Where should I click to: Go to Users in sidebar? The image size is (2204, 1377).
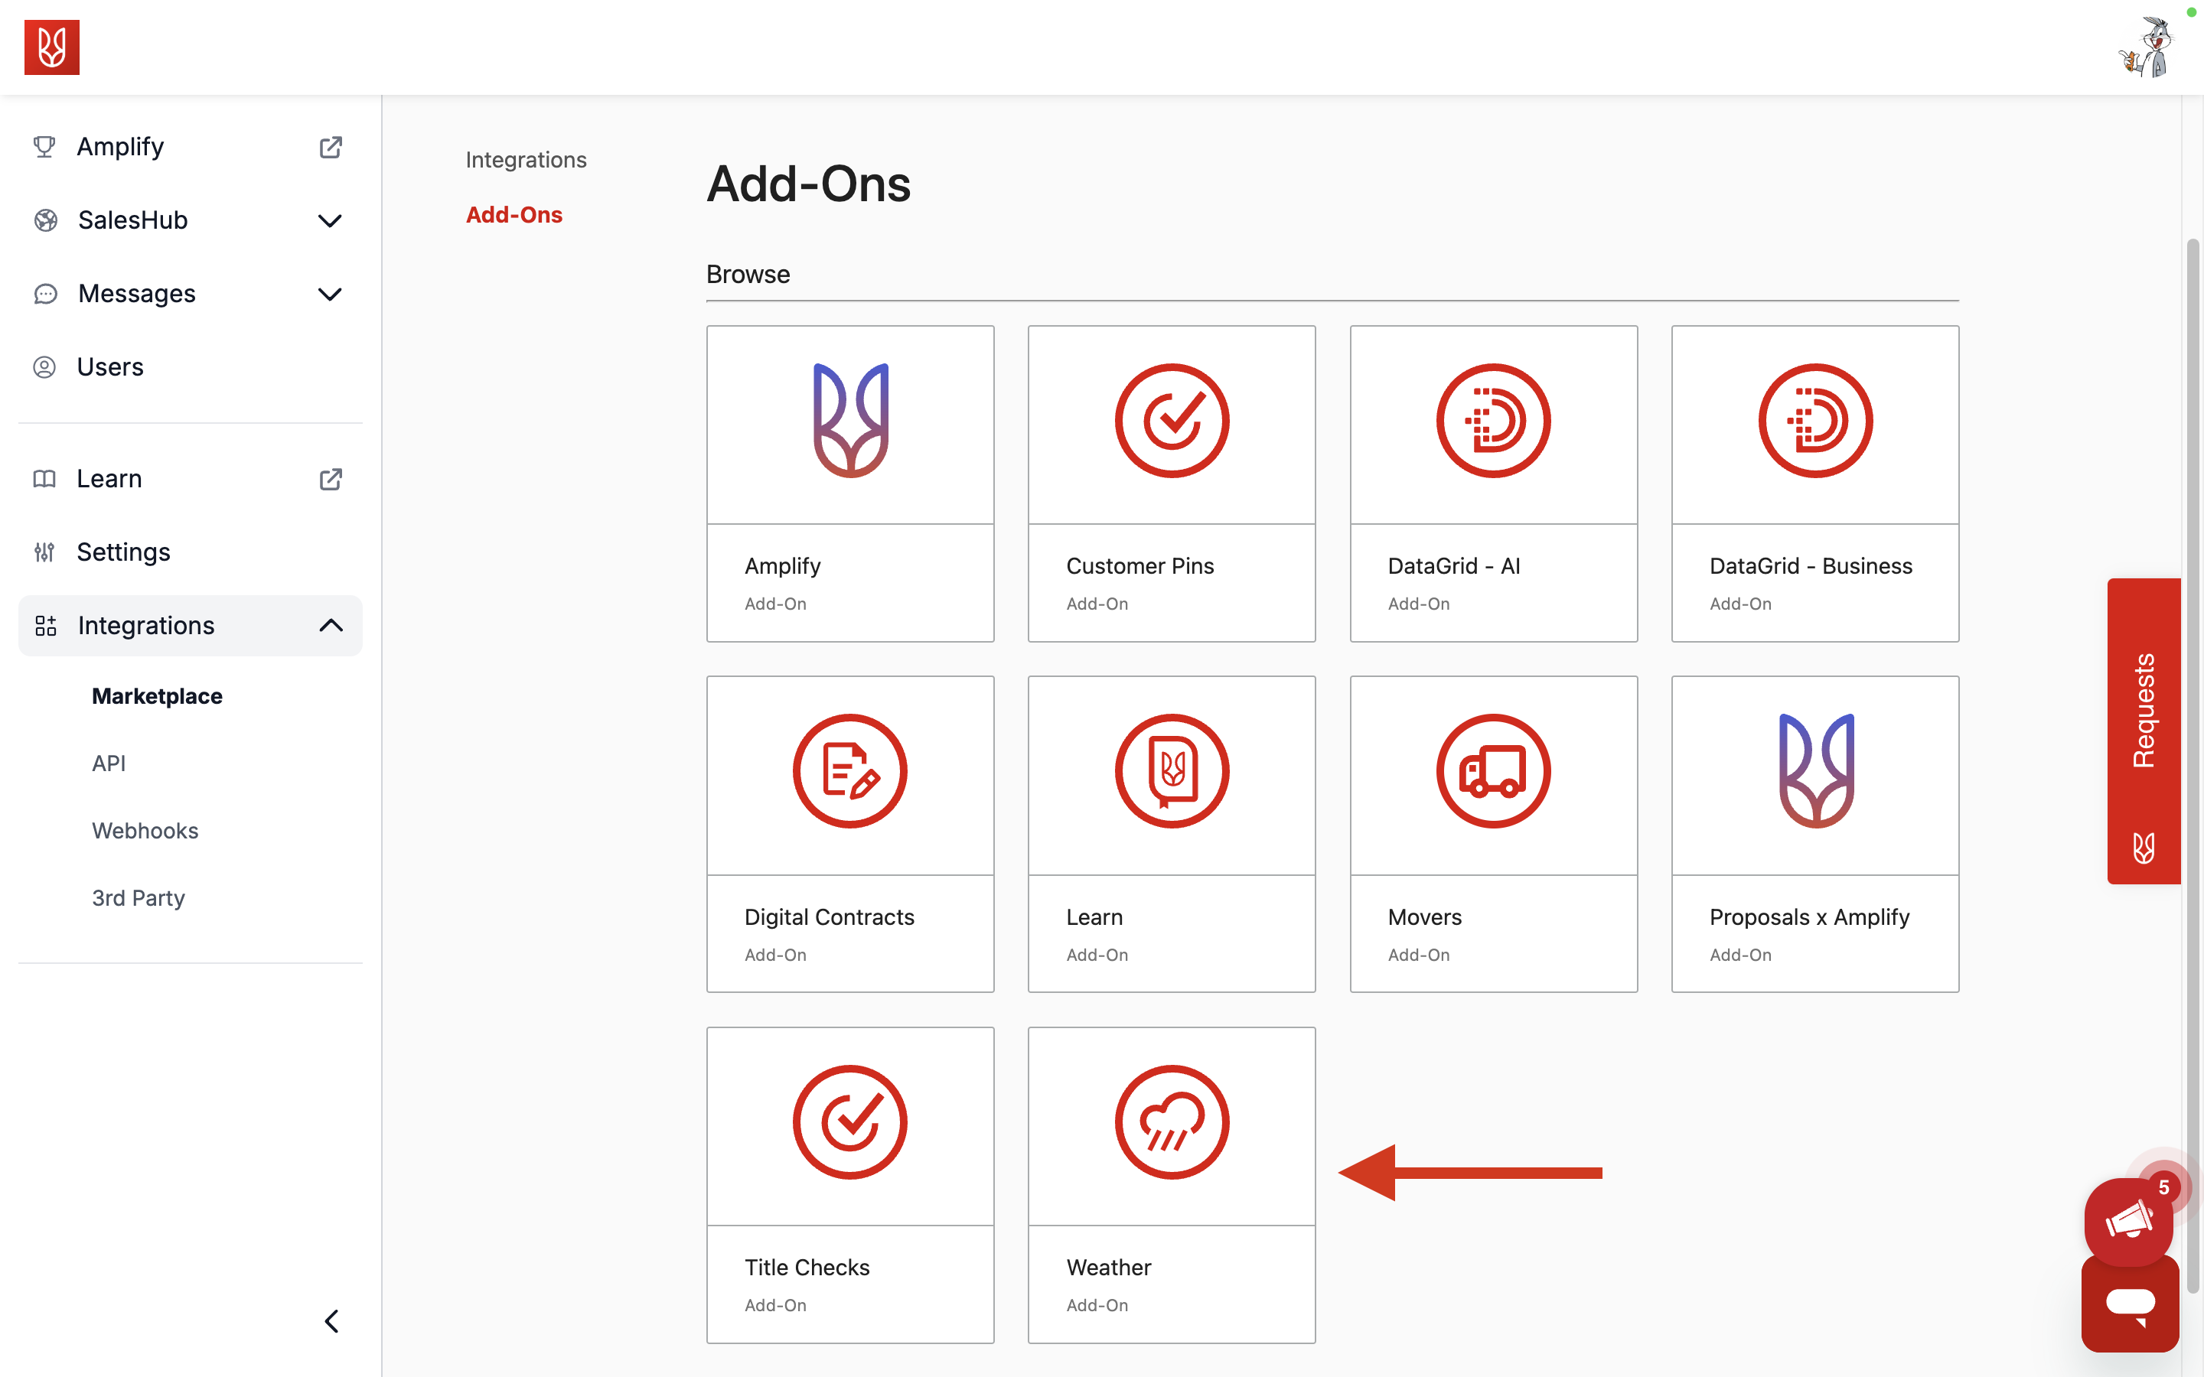click(x=191, y=367)
